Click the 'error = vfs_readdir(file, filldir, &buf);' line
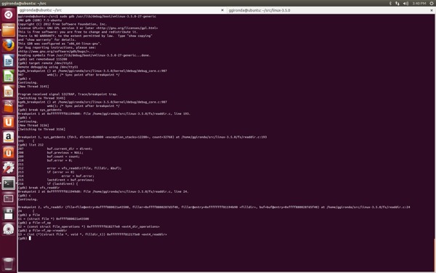 [84, 168]
